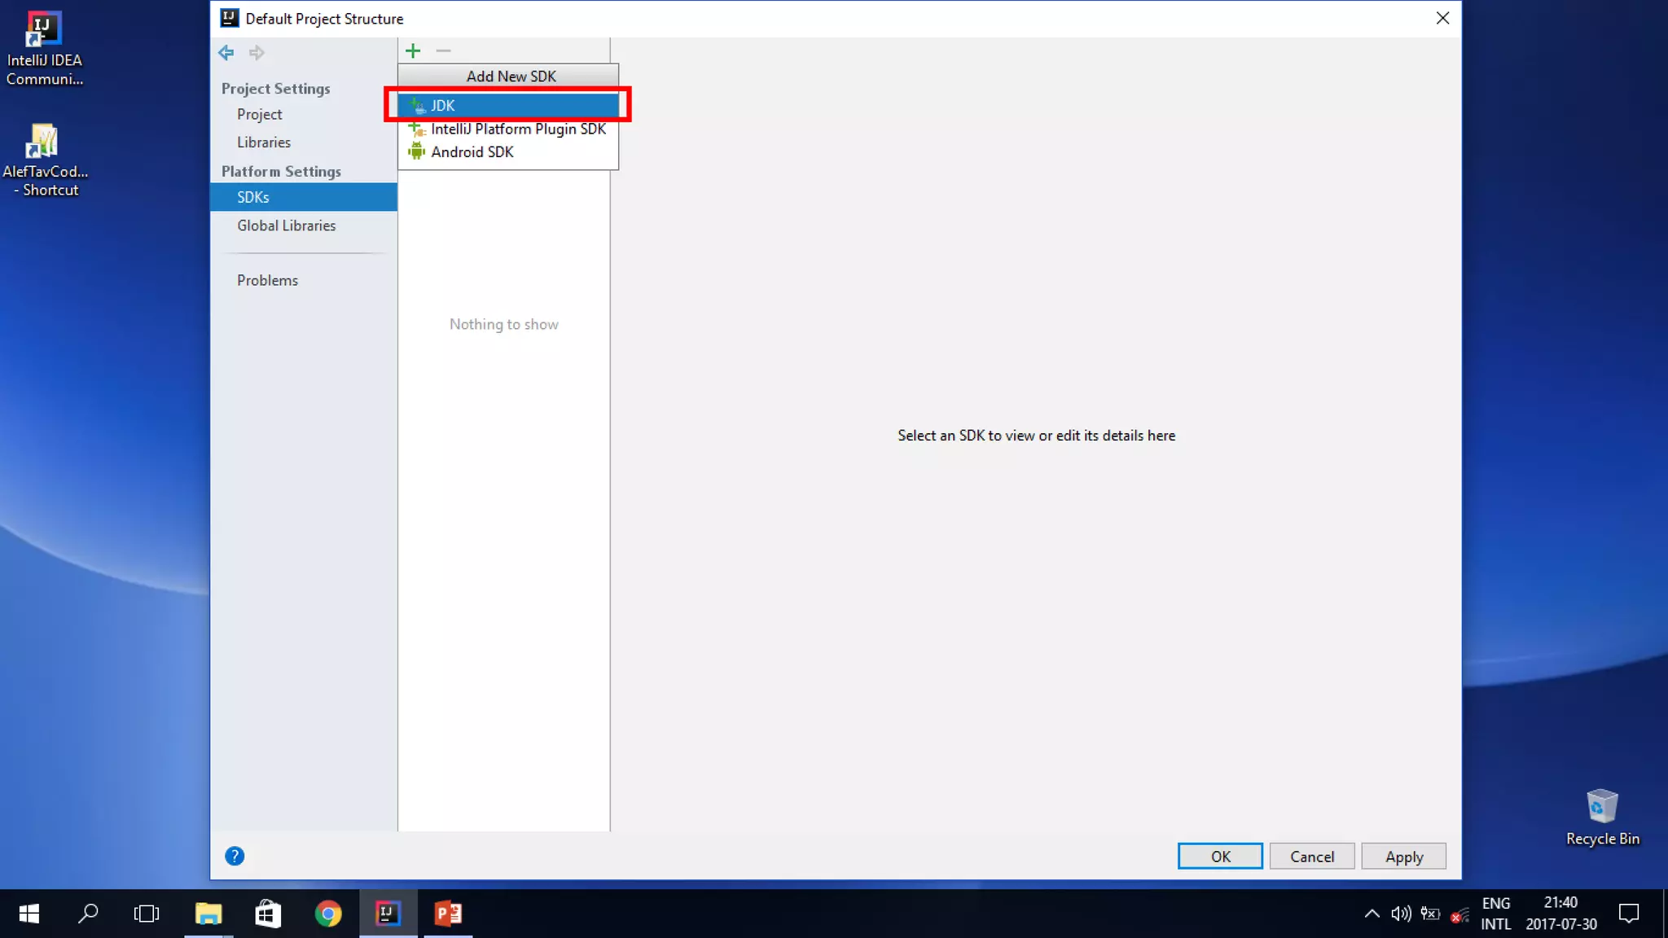1668x938 pixels.
Task: Open Task View from taskbar
Action: tap(147, 914)
